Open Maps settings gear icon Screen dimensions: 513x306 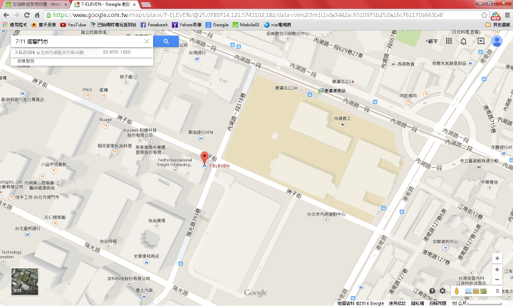(x=442, y=290)
